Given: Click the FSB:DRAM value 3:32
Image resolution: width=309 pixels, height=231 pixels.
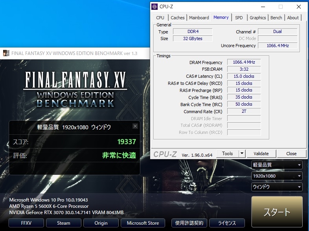Looking at the screenshot, I should pyautogui.click(x=244, y=69).
